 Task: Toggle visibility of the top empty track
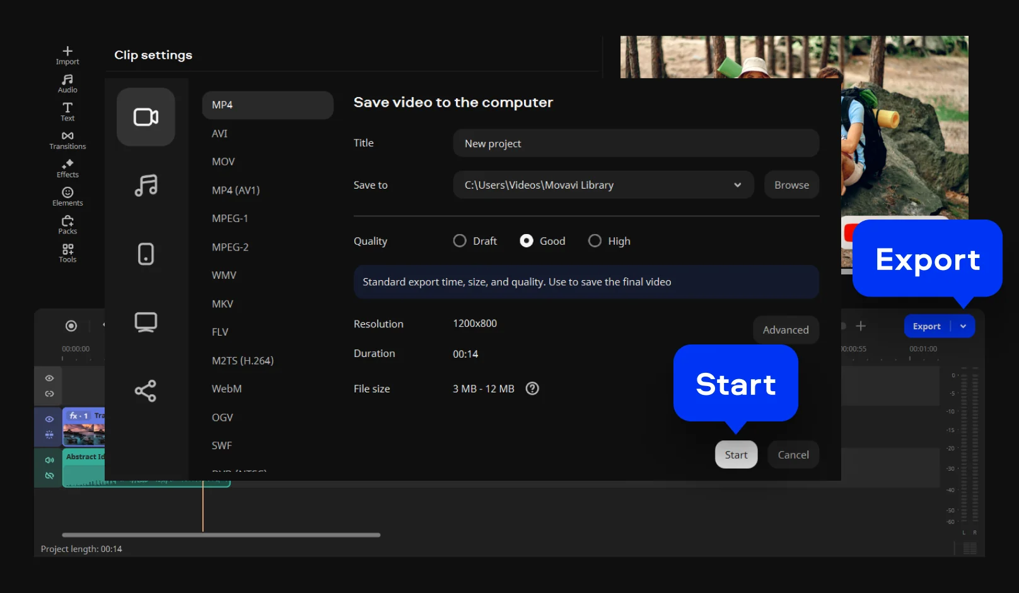[x=49, y=378]
